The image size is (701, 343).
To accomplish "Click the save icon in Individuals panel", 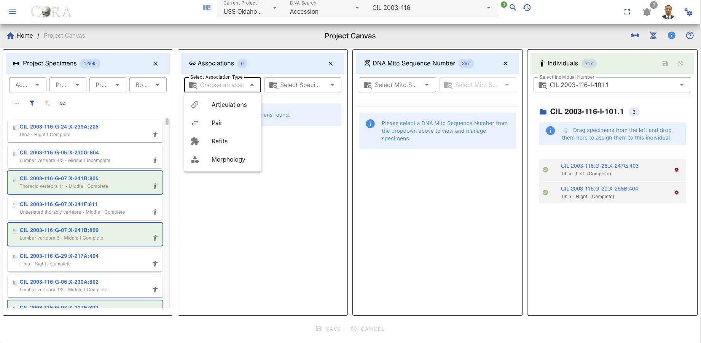I will pyautogui.click(x=665, y=64).
